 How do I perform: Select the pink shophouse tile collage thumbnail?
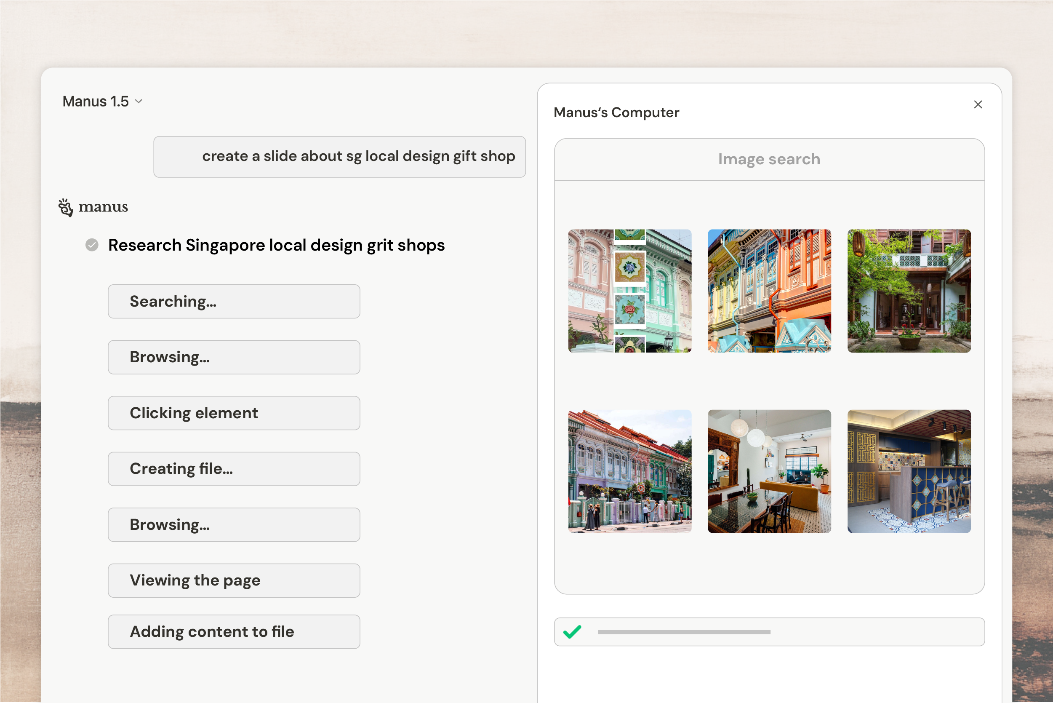(629, 291)
